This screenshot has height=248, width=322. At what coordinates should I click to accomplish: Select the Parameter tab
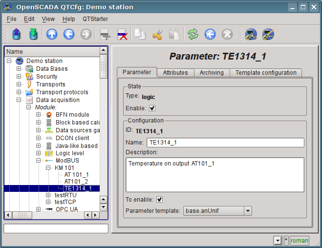coord(137,72)
